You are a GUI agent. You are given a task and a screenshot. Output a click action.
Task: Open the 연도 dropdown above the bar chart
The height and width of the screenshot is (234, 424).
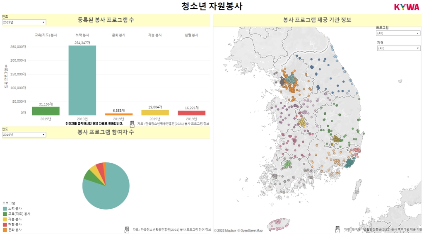point(24,22)
